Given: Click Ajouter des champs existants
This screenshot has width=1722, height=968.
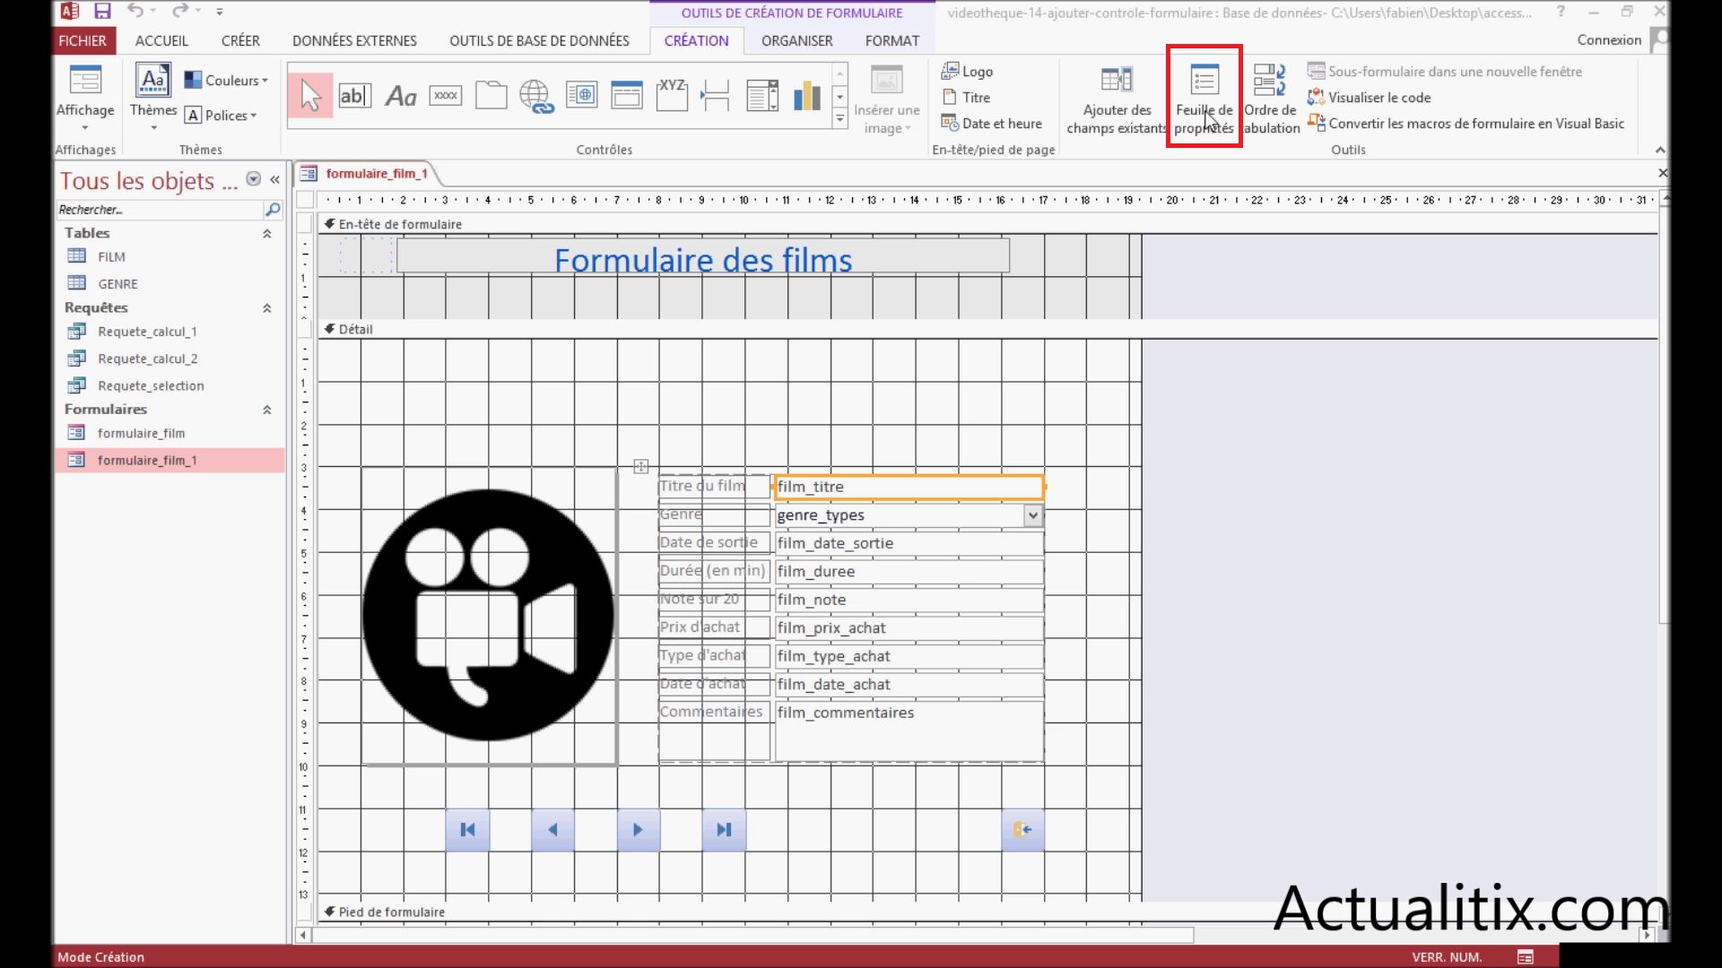Looking at the screenshot, I should 1117,100.
